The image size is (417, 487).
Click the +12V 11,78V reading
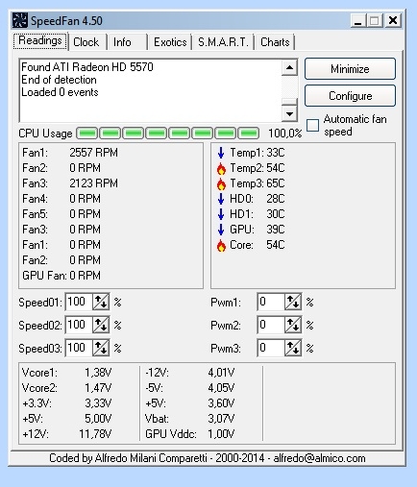coord(66,434)
